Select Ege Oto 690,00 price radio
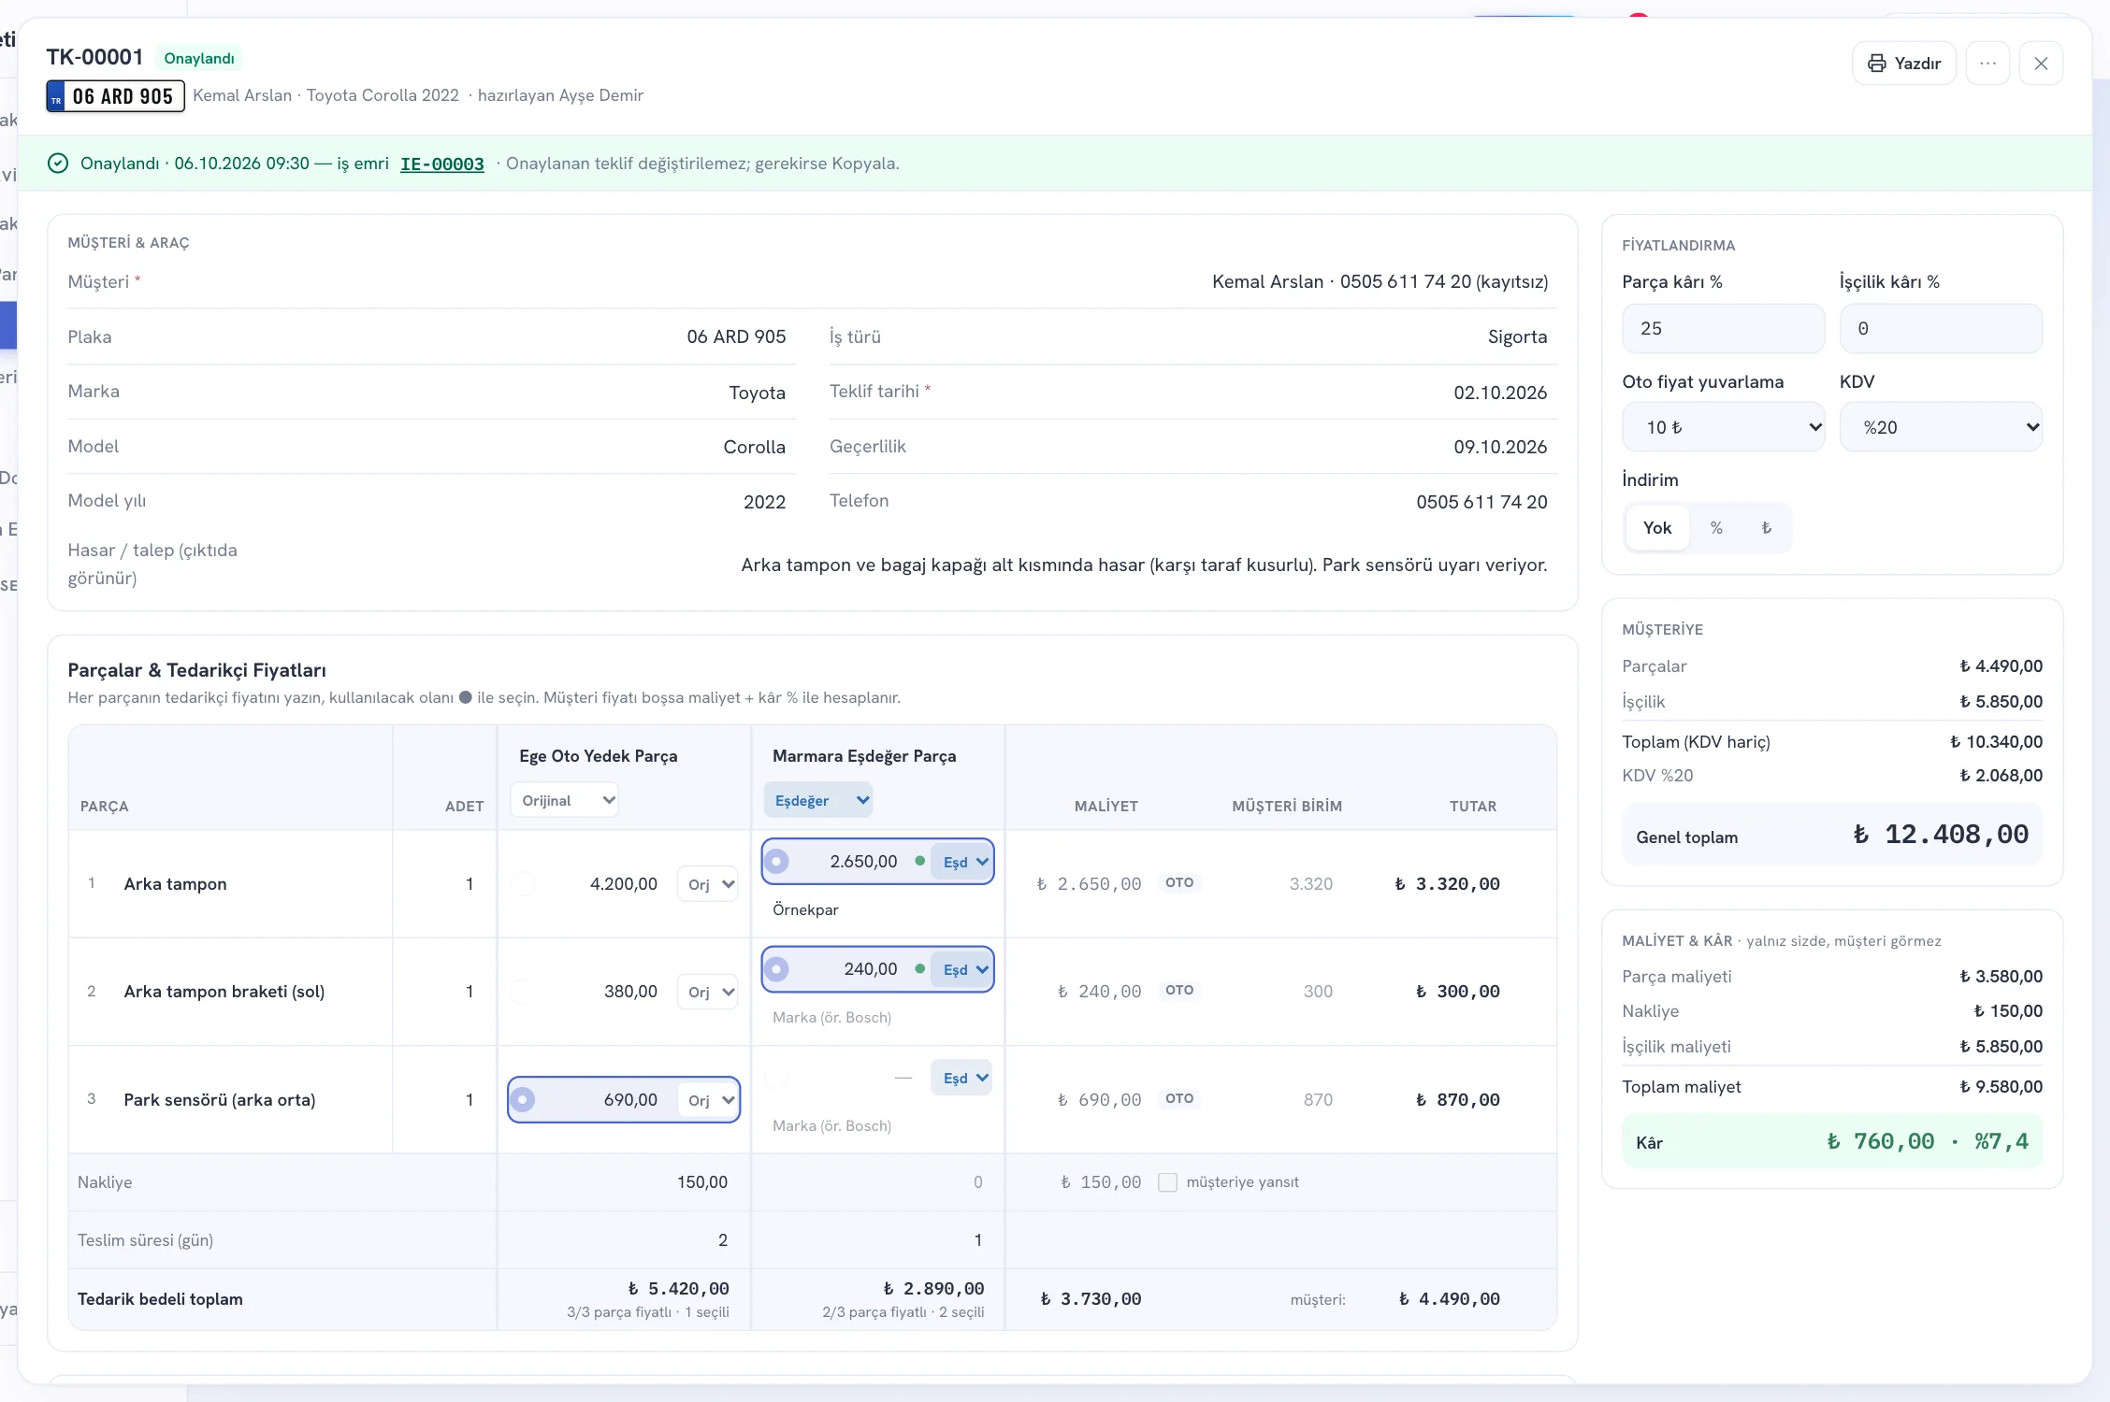The image size is (2110, 1402). pos(523,1100)
